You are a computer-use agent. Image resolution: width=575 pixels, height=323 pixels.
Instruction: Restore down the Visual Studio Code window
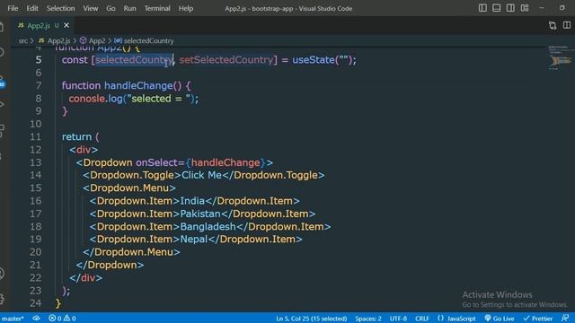[x=562, y=8]
